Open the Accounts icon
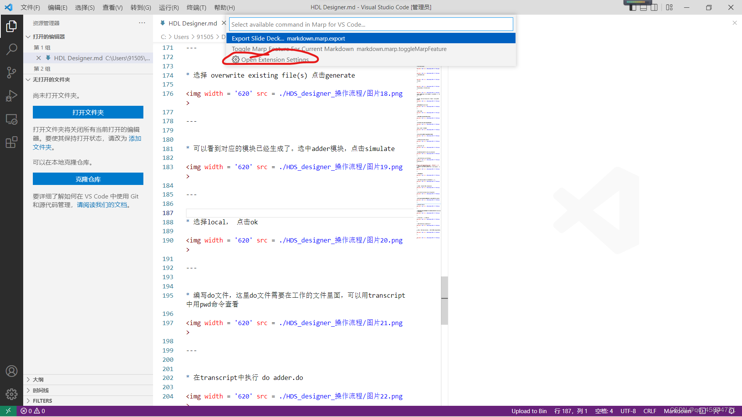The width and height of the screenshot is (742, 417). click(x=12, y=371)
